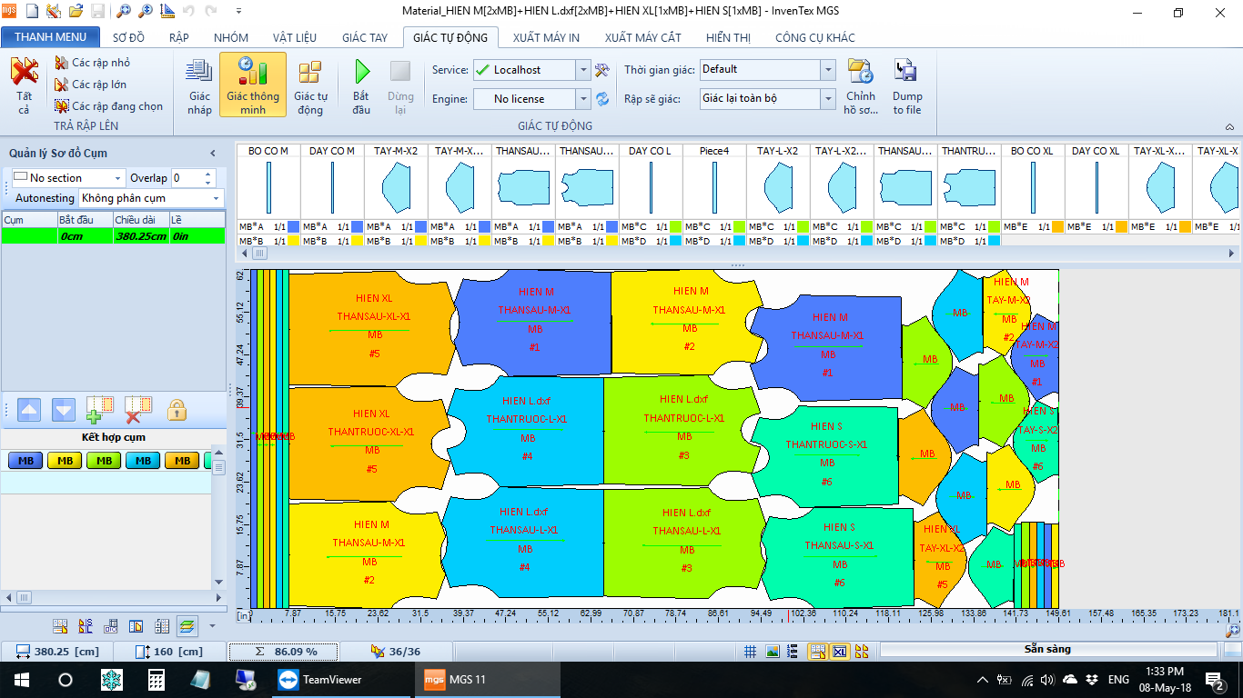Click the efficiency '86.09 %' status field
This screenshot has width=1243, height=698.
283,652
